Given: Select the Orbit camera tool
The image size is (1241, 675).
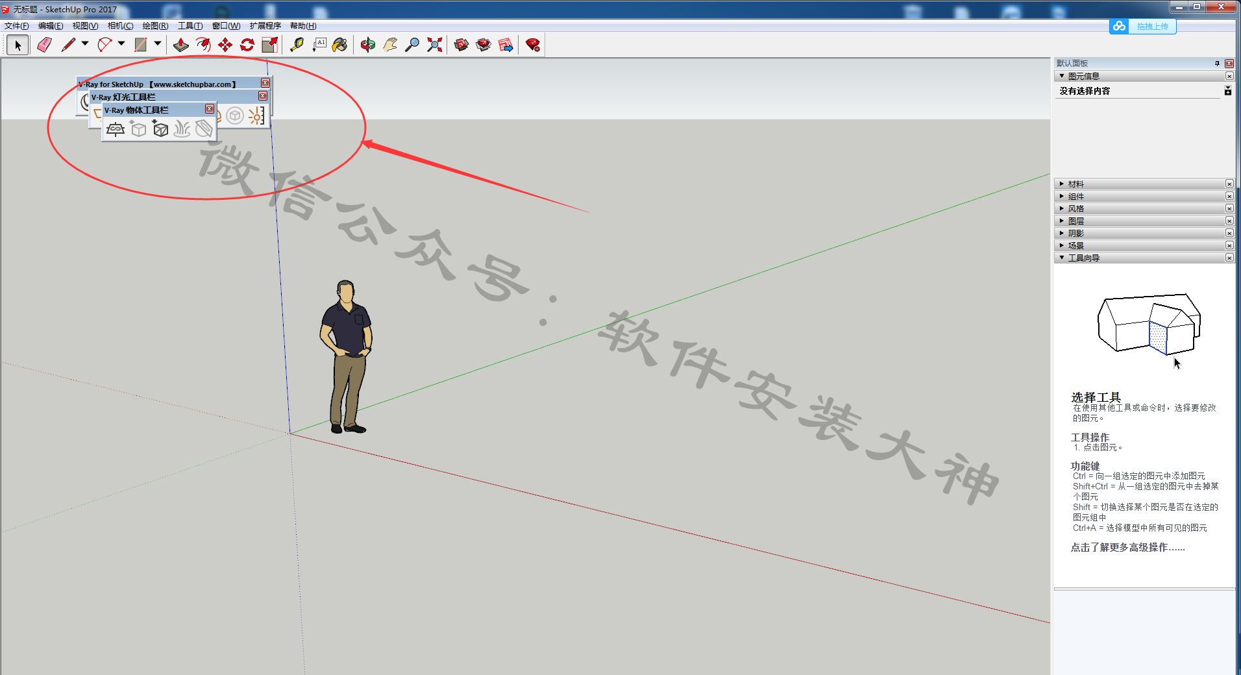Looking at the screenshot, I should pos(368,45).
